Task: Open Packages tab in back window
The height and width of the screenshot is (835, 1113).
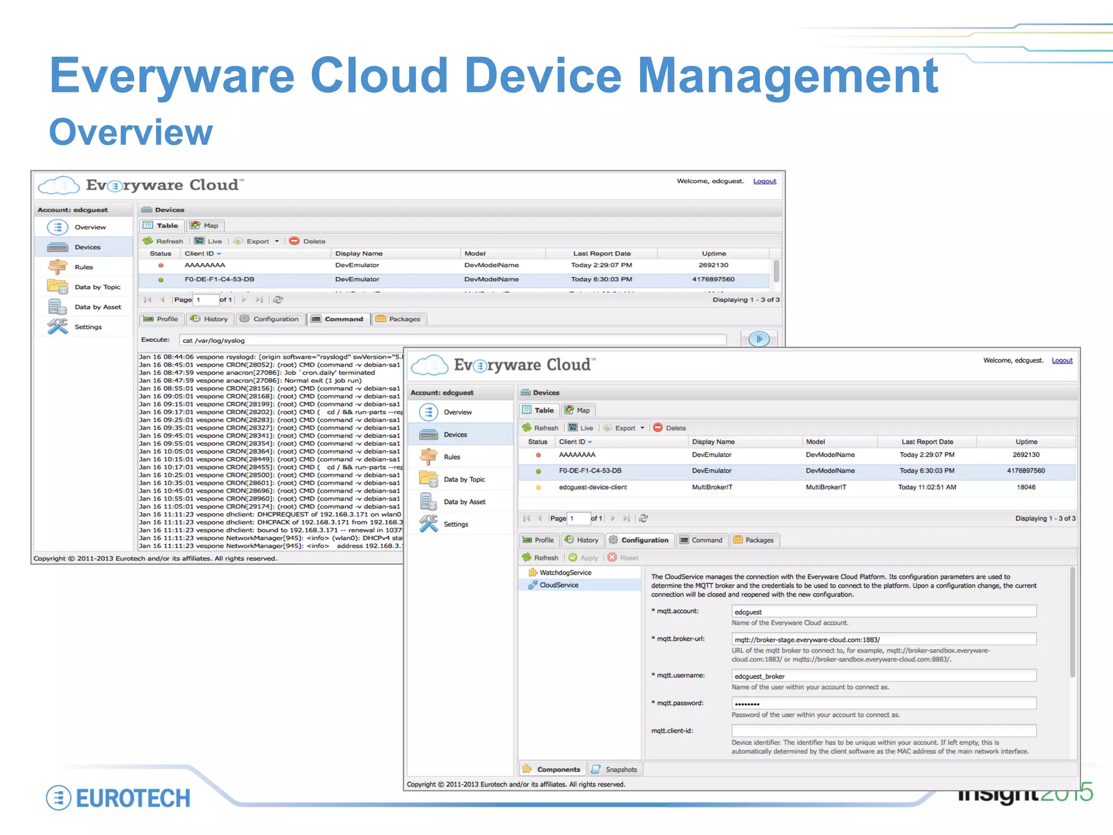Action: point(398,319)
